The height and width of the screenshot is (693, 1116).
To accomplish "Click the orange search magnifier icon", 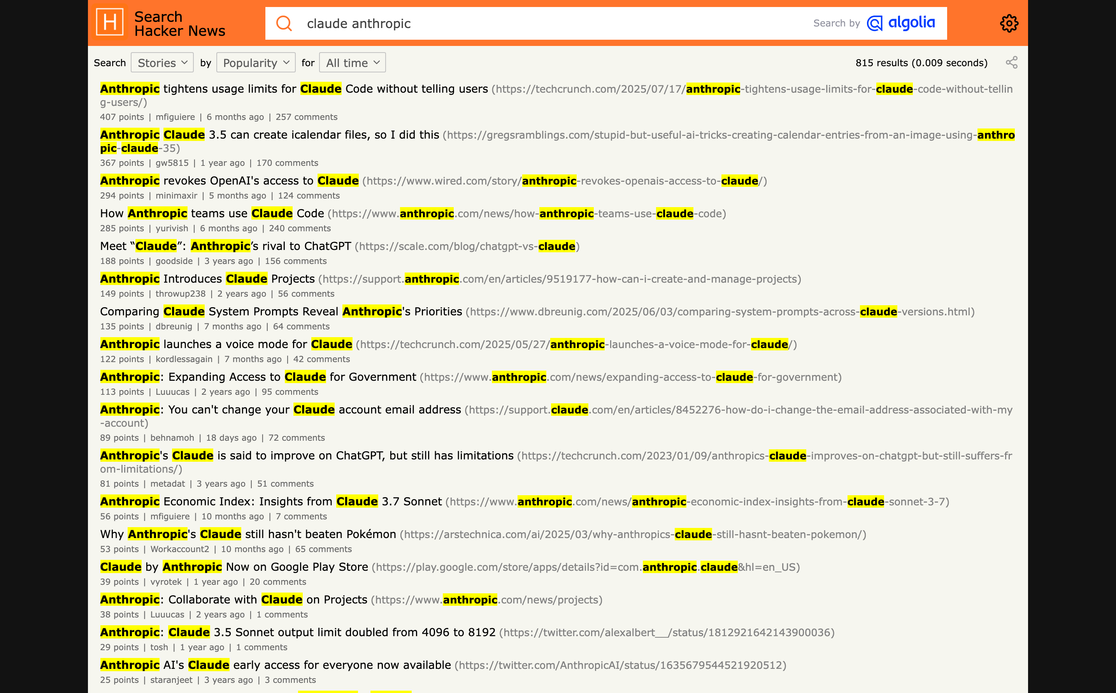I will point(284,23).
